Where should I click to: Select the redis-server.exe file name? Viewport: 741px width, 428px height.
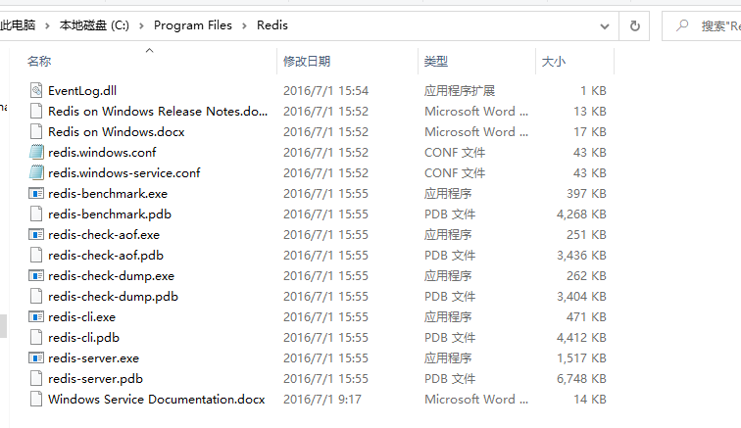[x=93, y=357]
